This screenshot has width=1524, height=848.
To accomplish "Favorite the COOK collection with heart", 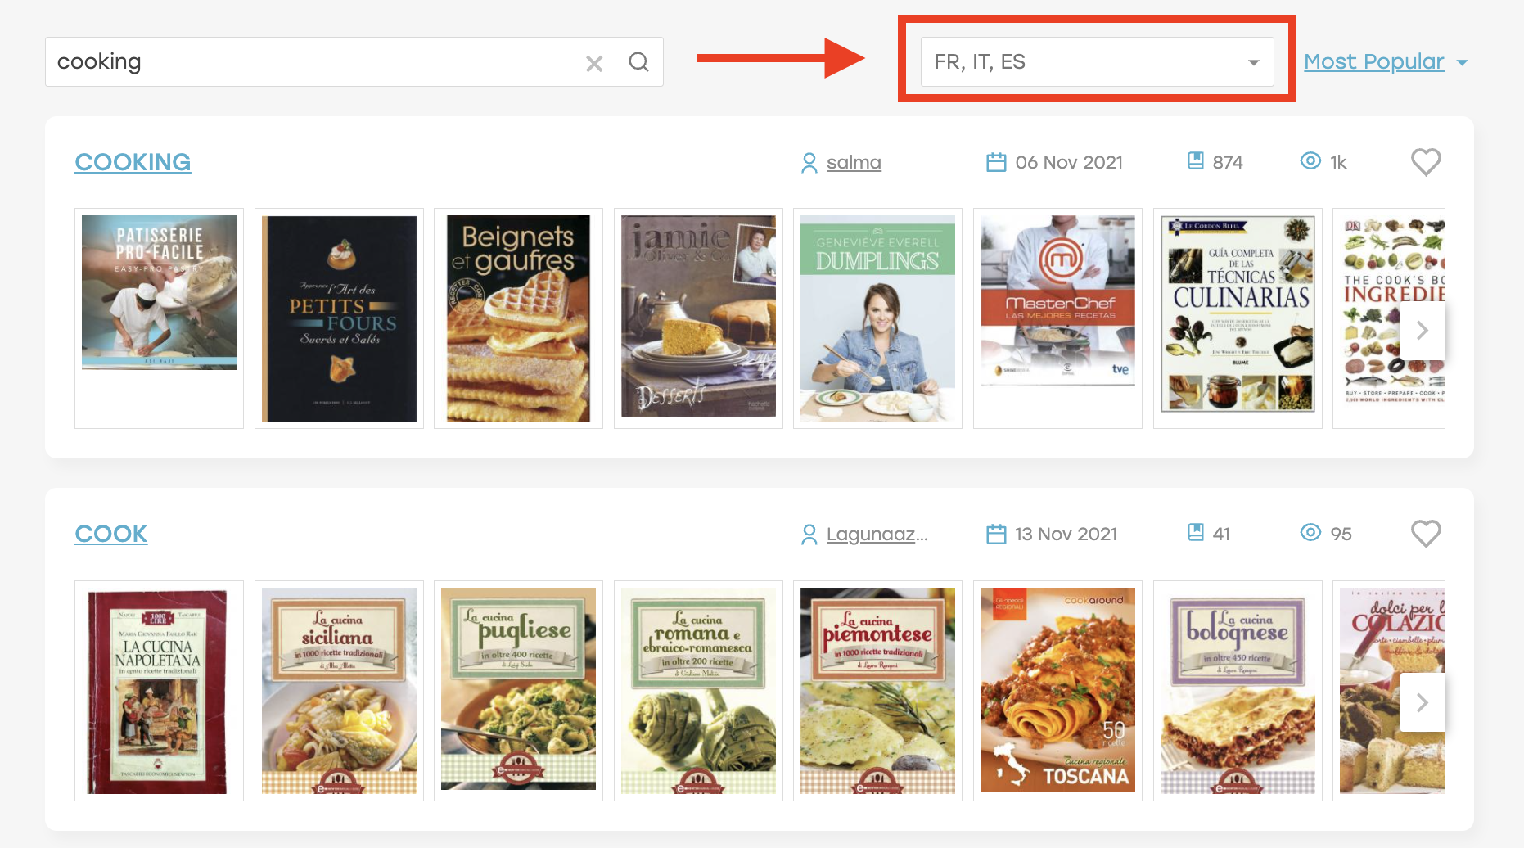I will (1426, 533).
